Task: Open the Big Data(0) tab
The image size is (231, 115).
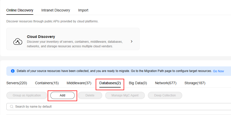Action: click(138, 83)
